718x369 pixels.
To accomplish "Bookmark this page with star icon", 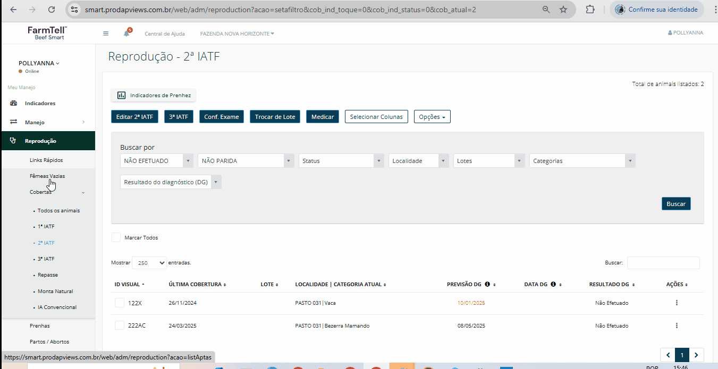I will tap(563, 10).
